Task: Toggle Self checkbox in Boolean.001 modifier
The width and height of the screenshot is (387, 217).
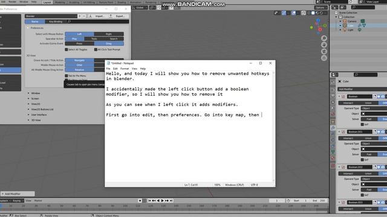Action: point(362,160)
